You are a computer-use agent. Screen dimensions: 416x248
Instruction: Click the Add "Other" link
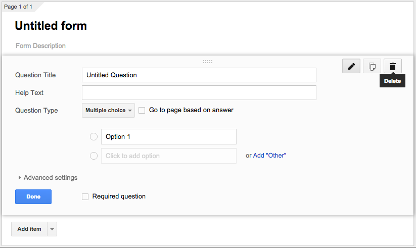(x=269, y=156)
